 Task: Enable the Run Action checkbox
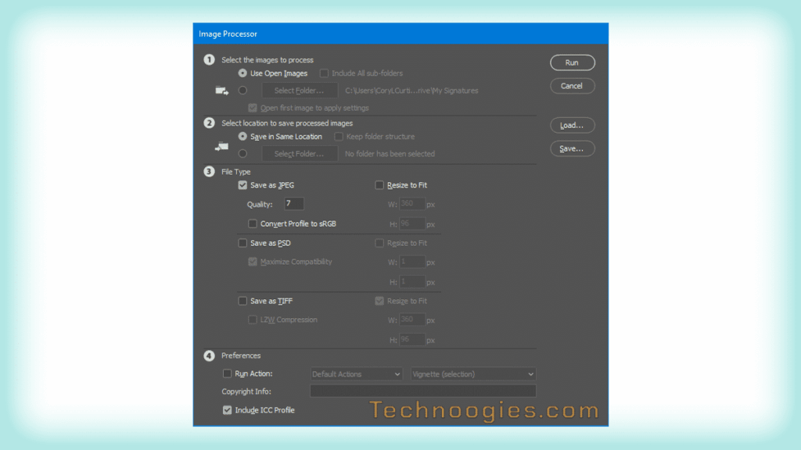[228, 373]
